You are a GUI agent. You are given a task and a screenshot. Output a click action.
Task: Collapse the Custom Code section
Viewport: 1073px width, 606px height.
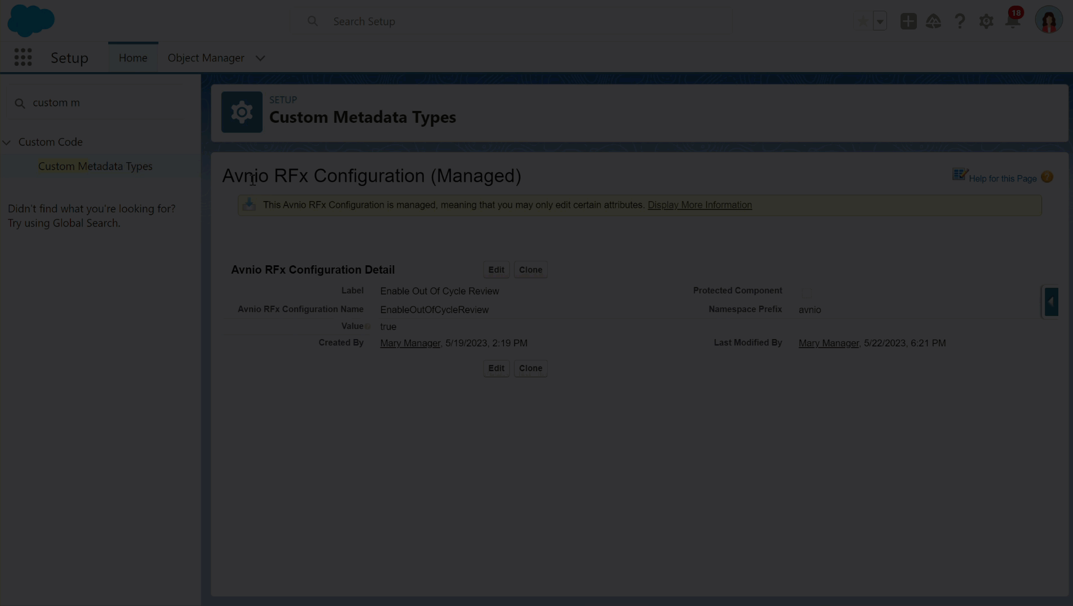pos(7,142)
